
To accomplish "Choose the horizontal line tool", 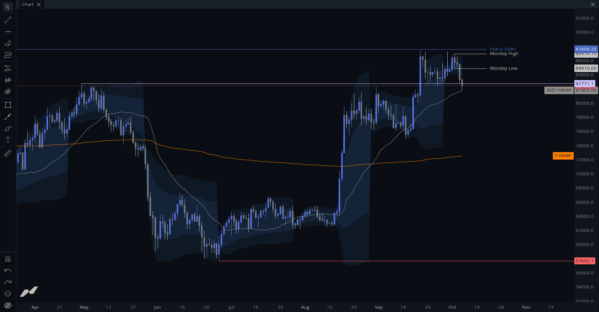I will pos(8,31).
